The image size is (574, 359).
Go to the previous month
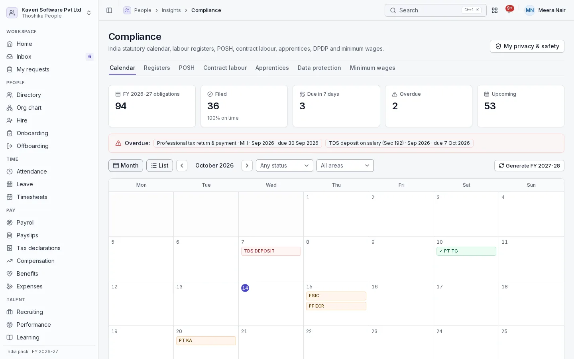coord(182,166)
